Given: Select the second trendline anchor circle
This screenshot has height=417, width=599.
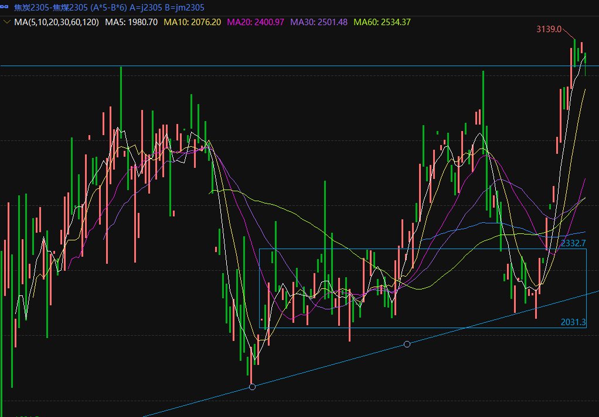Looking at the screenshot, I should point(407,344).
